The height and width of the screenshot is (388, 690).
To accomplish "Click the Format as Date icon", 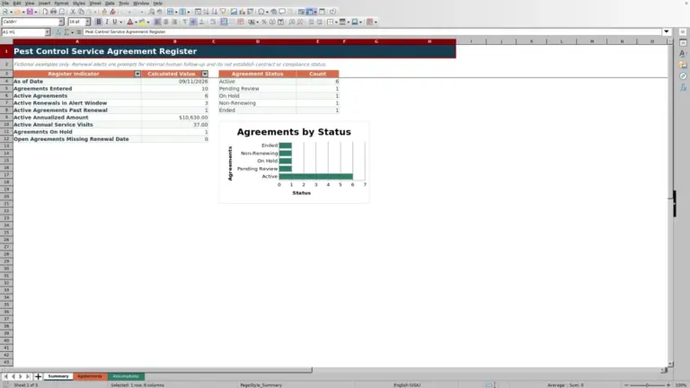I will click(280, 22).
